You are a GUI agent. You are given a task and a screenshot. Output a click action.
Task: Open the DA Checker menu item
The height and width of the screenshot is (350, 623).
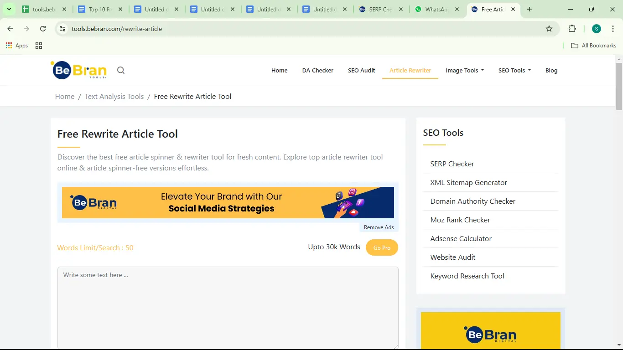pos(317,70)
